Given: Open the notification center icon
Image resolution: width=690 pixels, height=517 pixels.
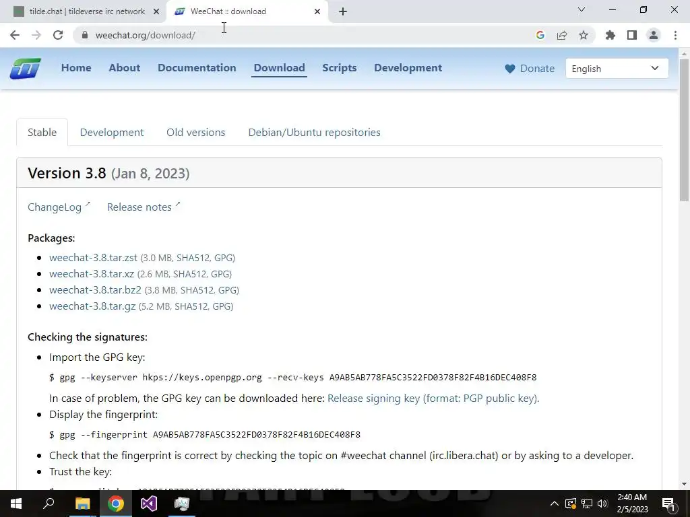Looking at the screenshot, I should point(668,504).
